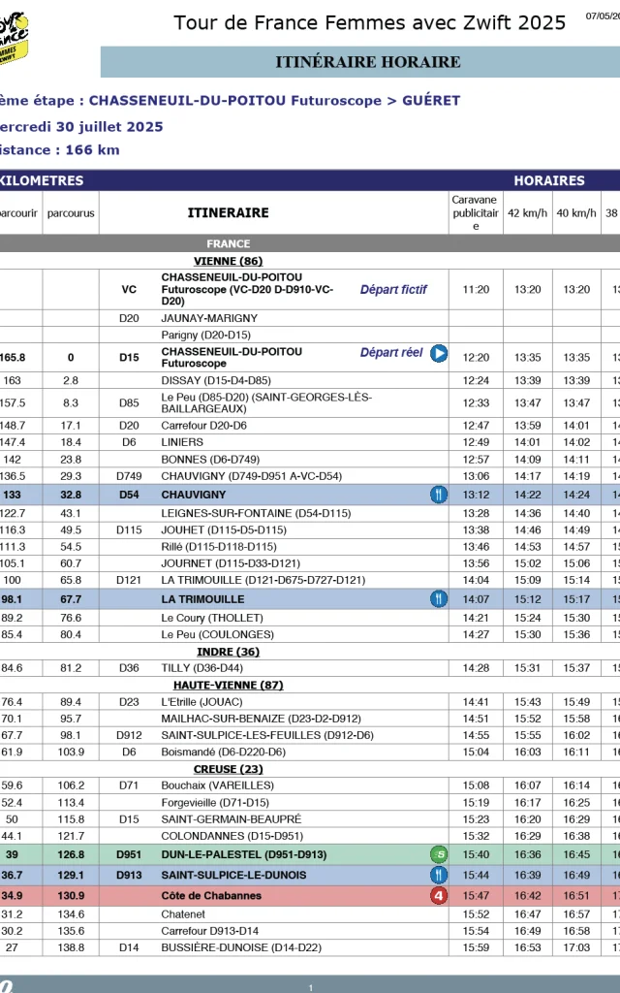Click LEIGNES-SUR-FONTAINE (D54-D115) entry

(x=256, y=513)
